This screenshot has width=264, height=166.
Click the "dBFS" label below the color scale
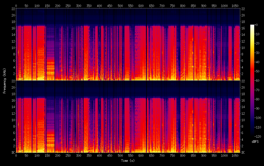pos(255,142)
